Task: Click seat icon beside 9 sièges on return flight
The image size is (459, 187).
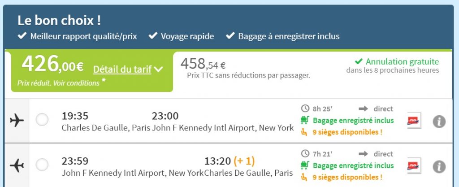Action: point(305,177)
